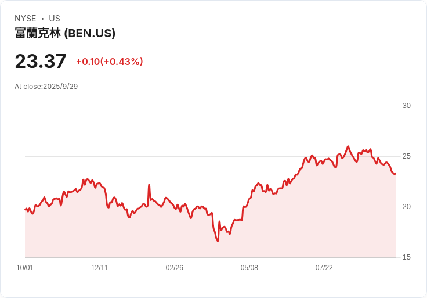Screen dimensions: 427x298
Task: Click the US market label
Action: coord(55,19)
